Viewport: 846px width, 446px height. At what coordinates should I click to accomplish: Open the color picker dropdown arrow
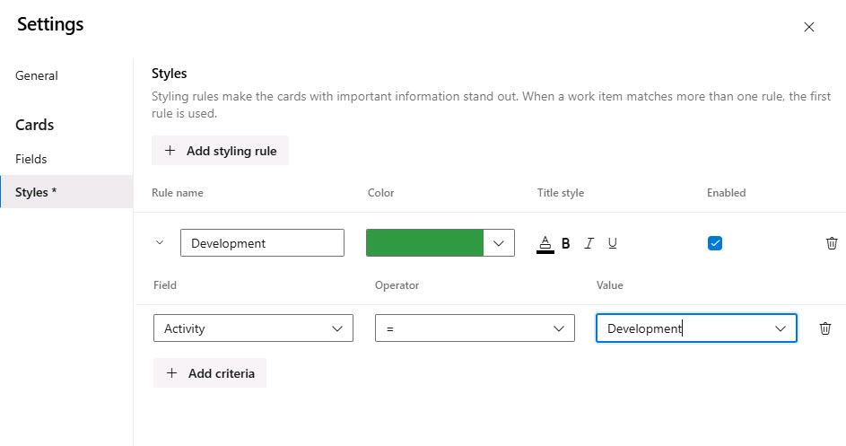tap(499, 243)
